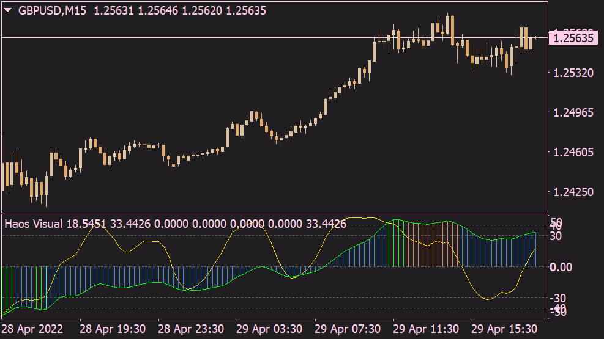Click the indicator axis value 0.00
The height and width of the screenshot is (339, 604).
561,267
